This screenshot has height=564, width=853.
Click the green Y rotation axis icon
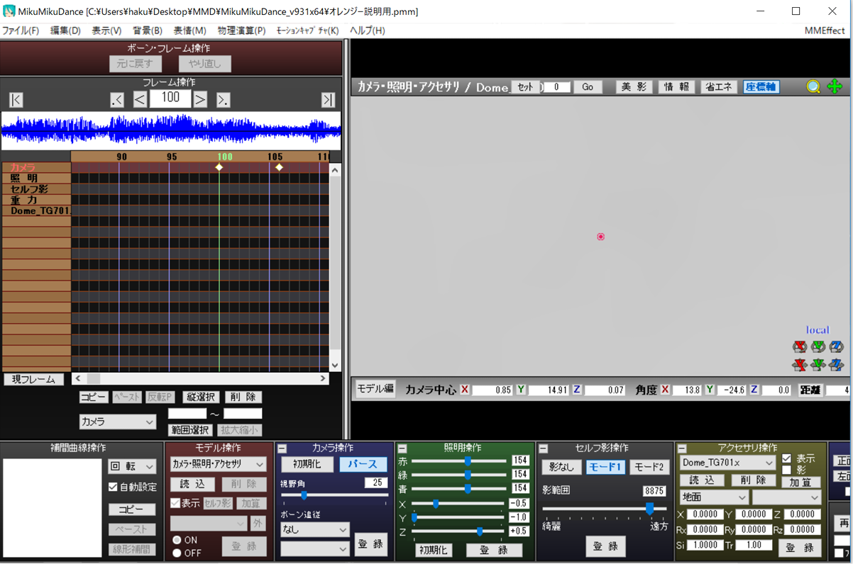point(818,346)
